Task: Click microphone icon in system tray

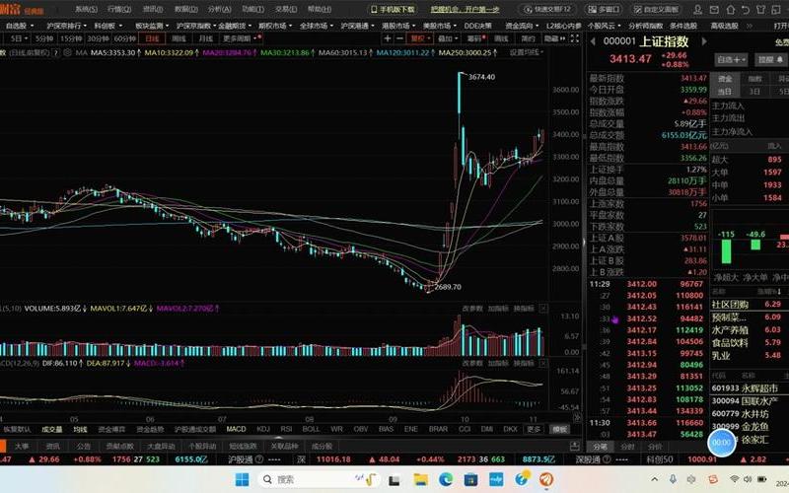Action: [x=674, y=479]
